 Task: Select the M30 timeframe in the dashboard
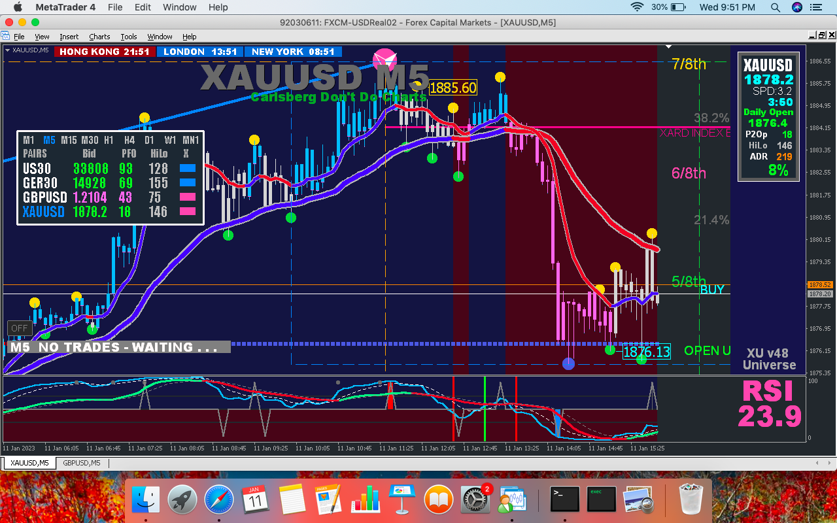(90, 139)
